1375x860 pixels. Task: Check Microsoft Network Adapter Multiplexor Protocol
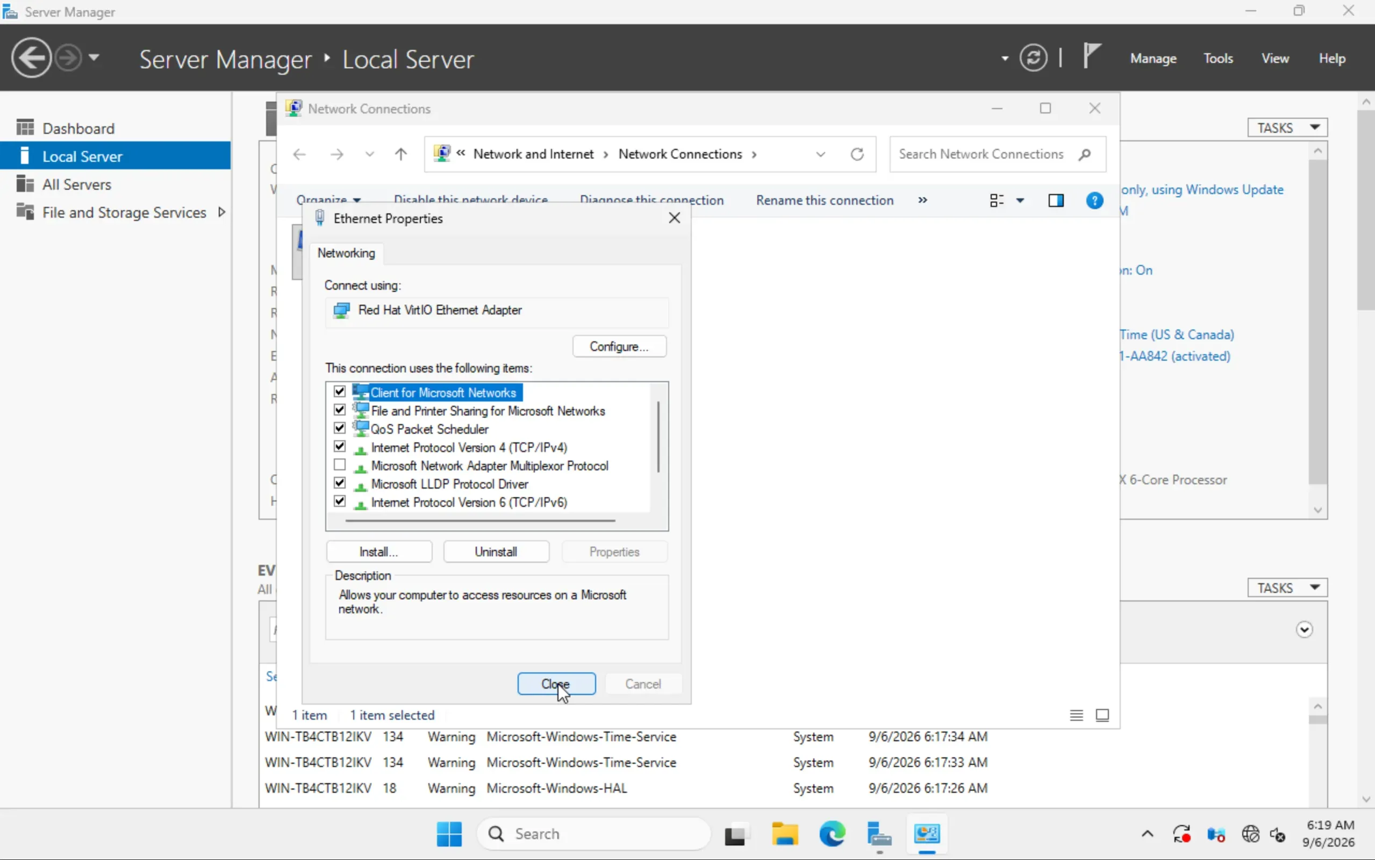[340, 465]
